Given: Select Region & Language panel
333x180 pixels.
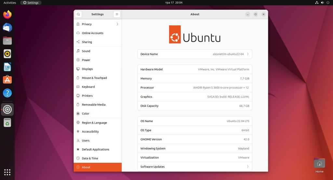Looking at the screenshot, I should tap(98, 123).
